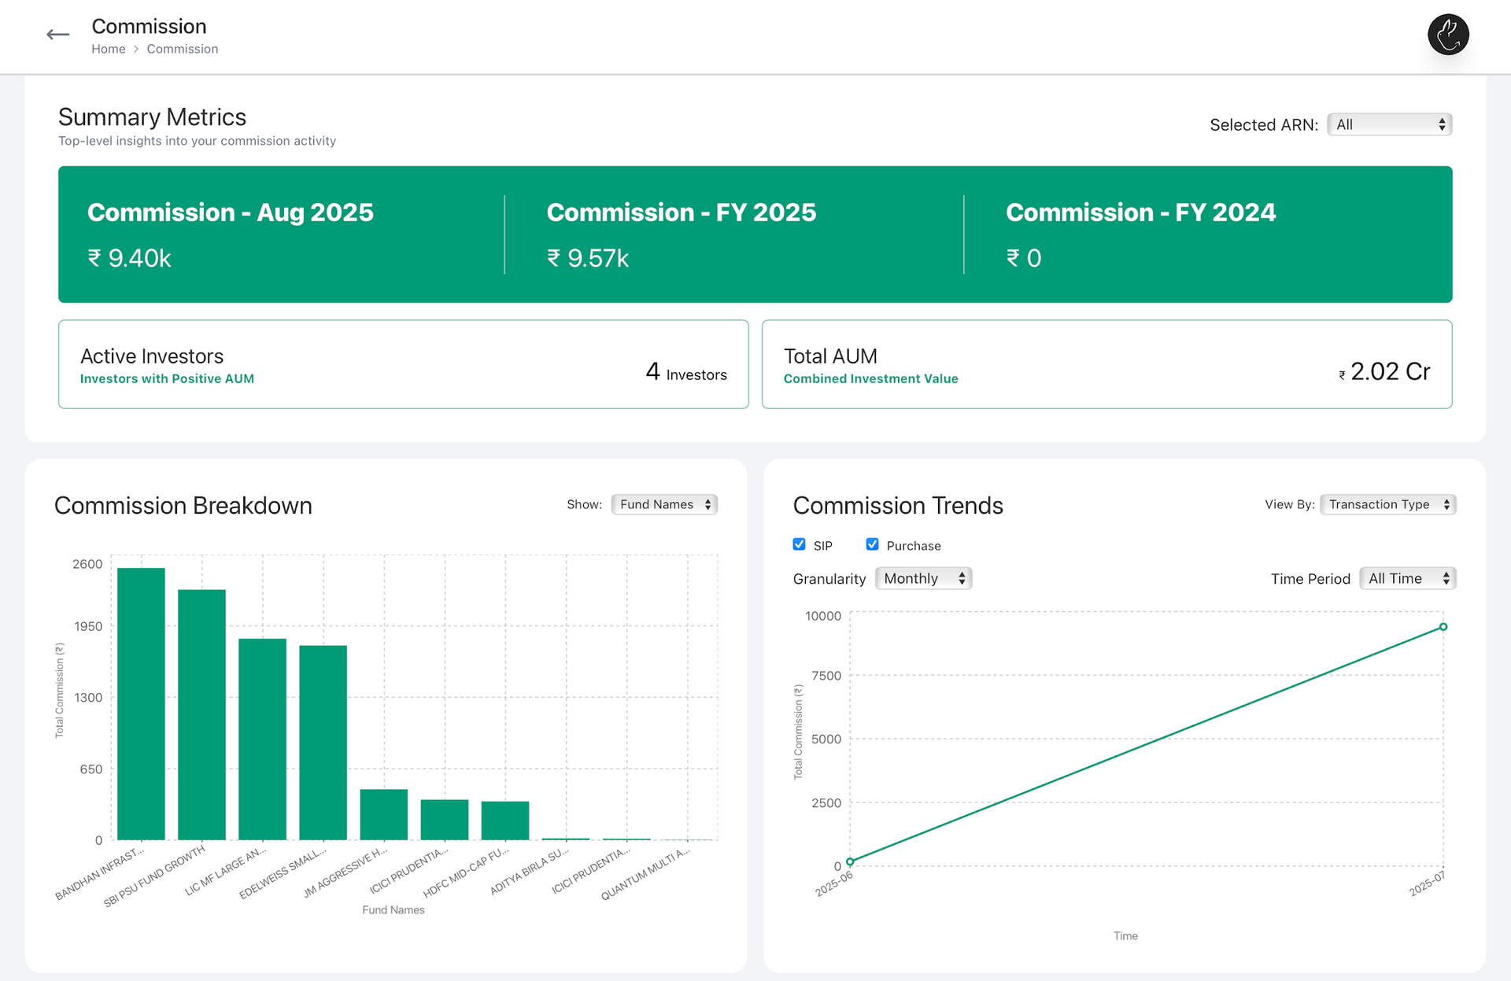Image resolution: width=1511 pixels, height=981 pixels.
Task: Go to Home breadcrumb link
Action: click(109, 49)
